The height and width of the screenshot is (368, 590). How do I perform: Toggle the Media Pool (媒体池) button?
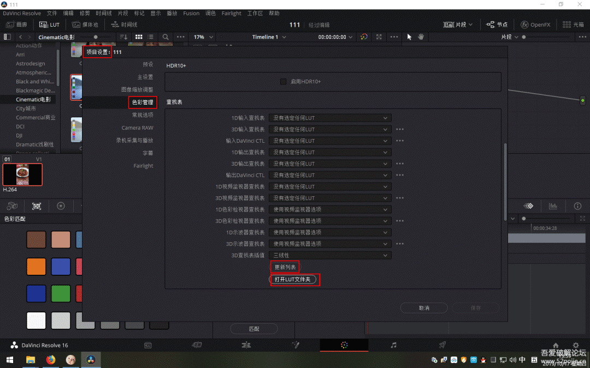85,25
